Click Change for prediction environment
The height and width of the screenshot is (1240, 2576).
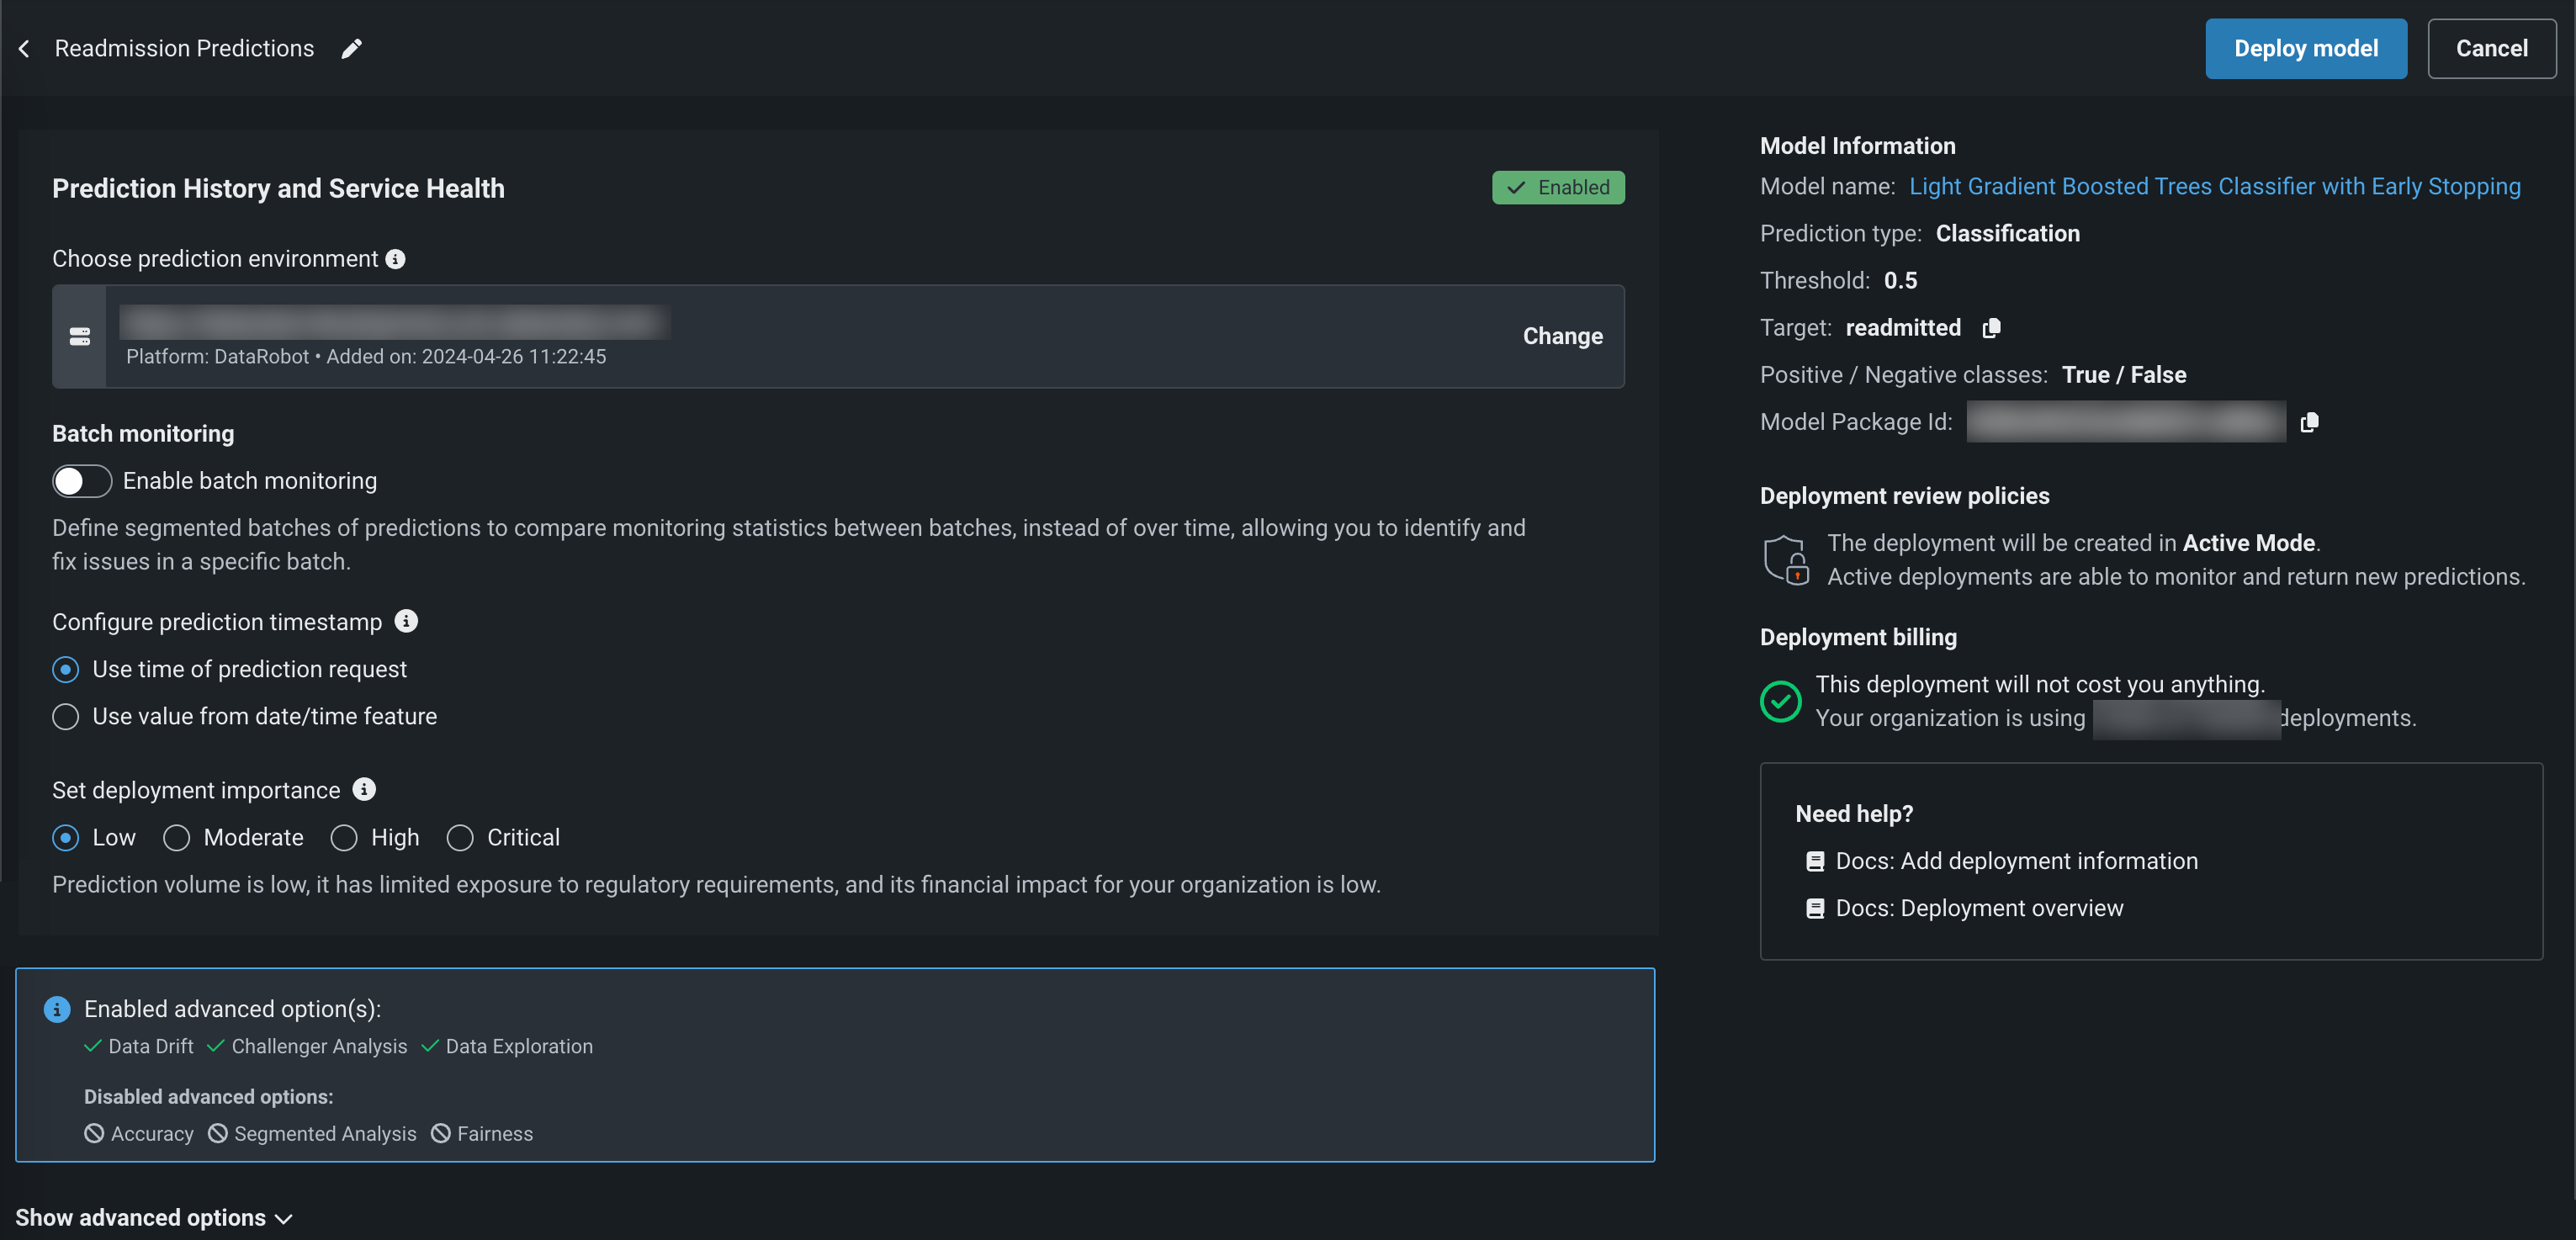click(x=1562, y=336)
